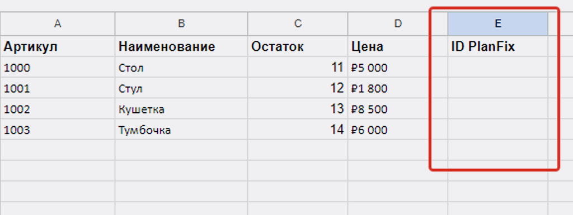Click the Остаток header cell

coord(298,46)
